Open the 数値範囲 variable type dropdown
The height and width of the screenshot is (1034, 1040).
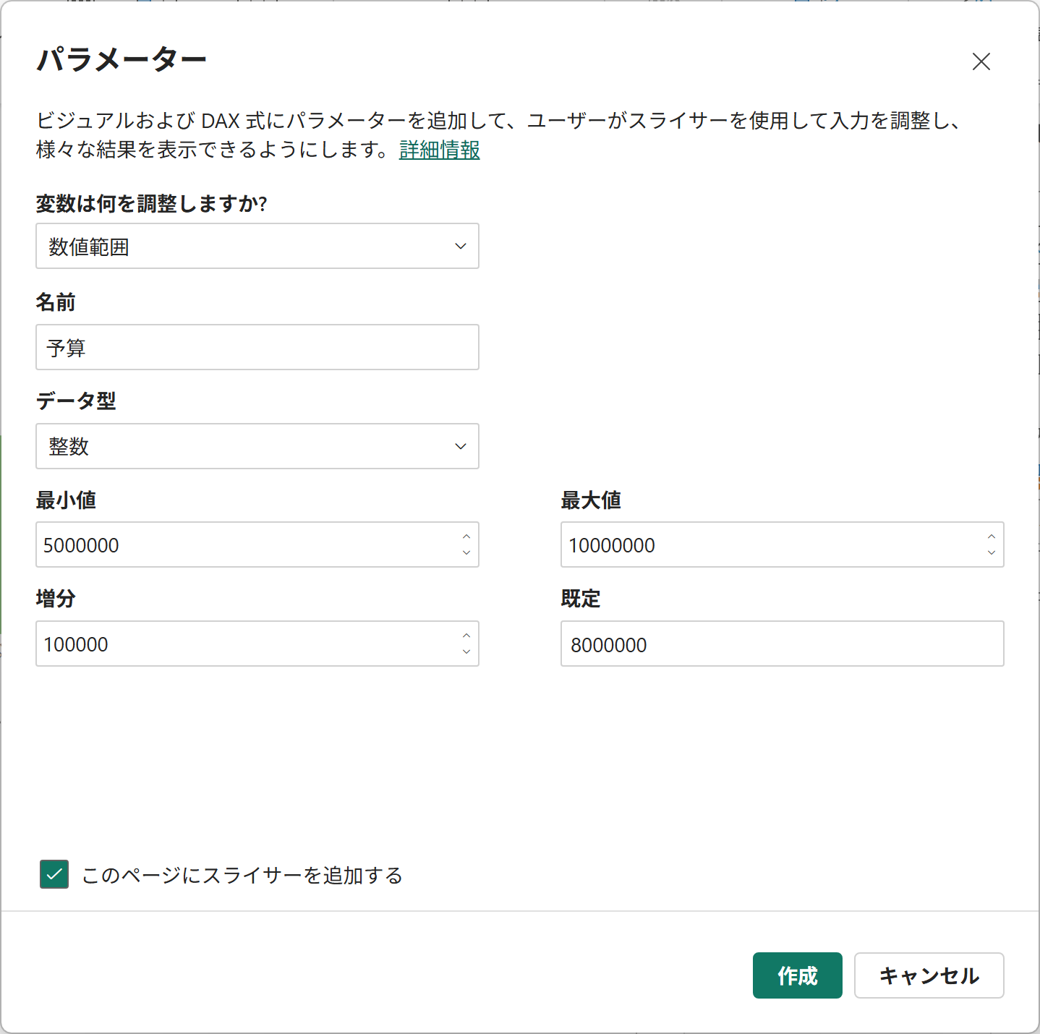coord(257,247)
